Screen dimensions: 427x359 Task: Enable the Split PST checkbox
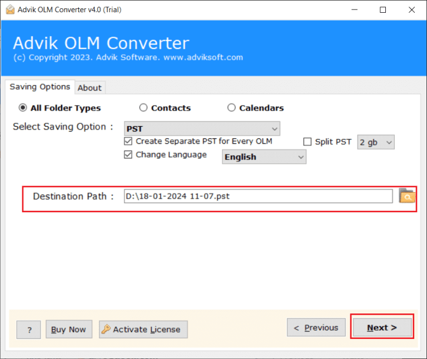[307, 142]
